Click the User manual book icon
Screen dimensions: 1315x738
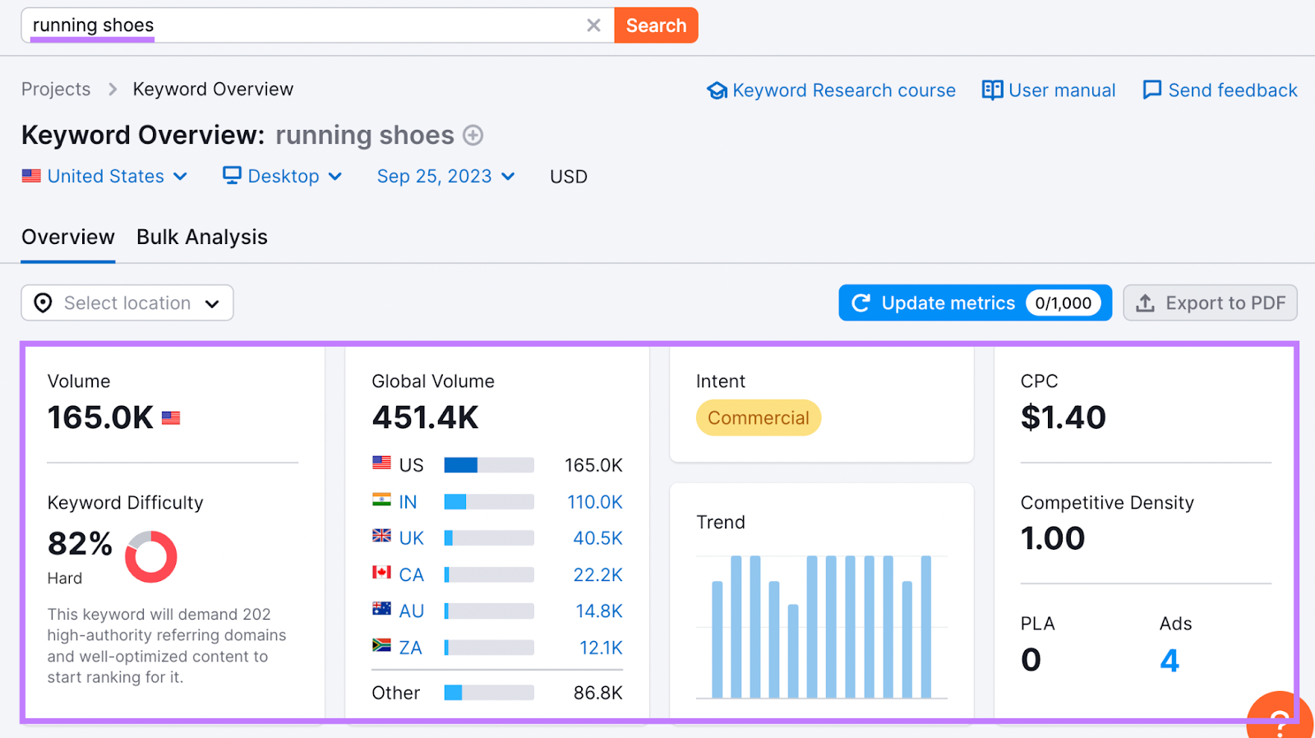(x=992, y=90)
